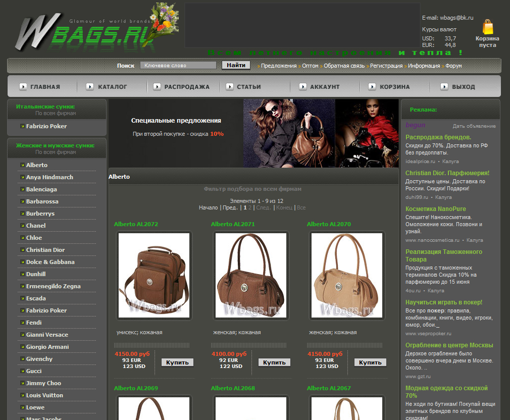Select ВЫХОД to log out
This screenshot has height=420, width=510.
[464, 87]
